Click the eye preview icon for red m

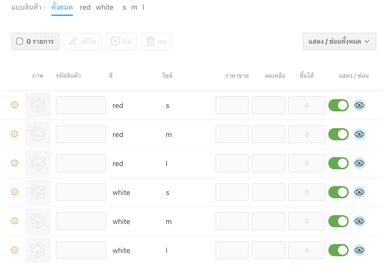point(359,134)
